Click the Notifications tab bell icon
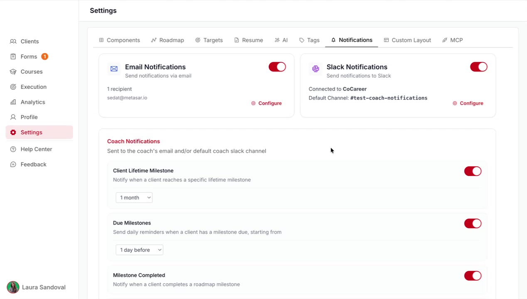 pos(333,40)
